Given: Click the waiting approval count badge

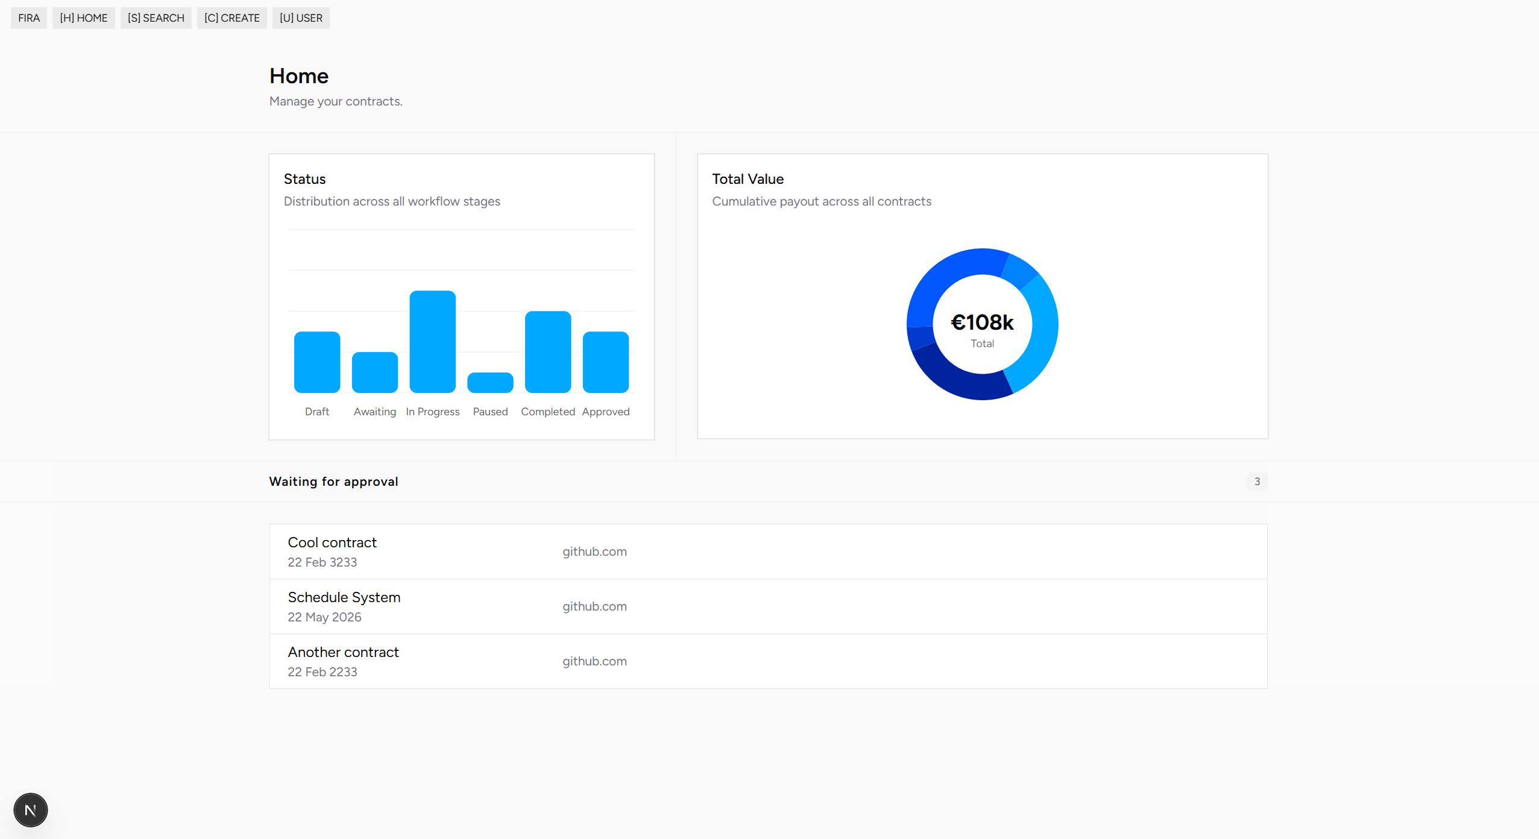Looking at the screenshot, I should pyautogui.click(x=1257, y=482).
